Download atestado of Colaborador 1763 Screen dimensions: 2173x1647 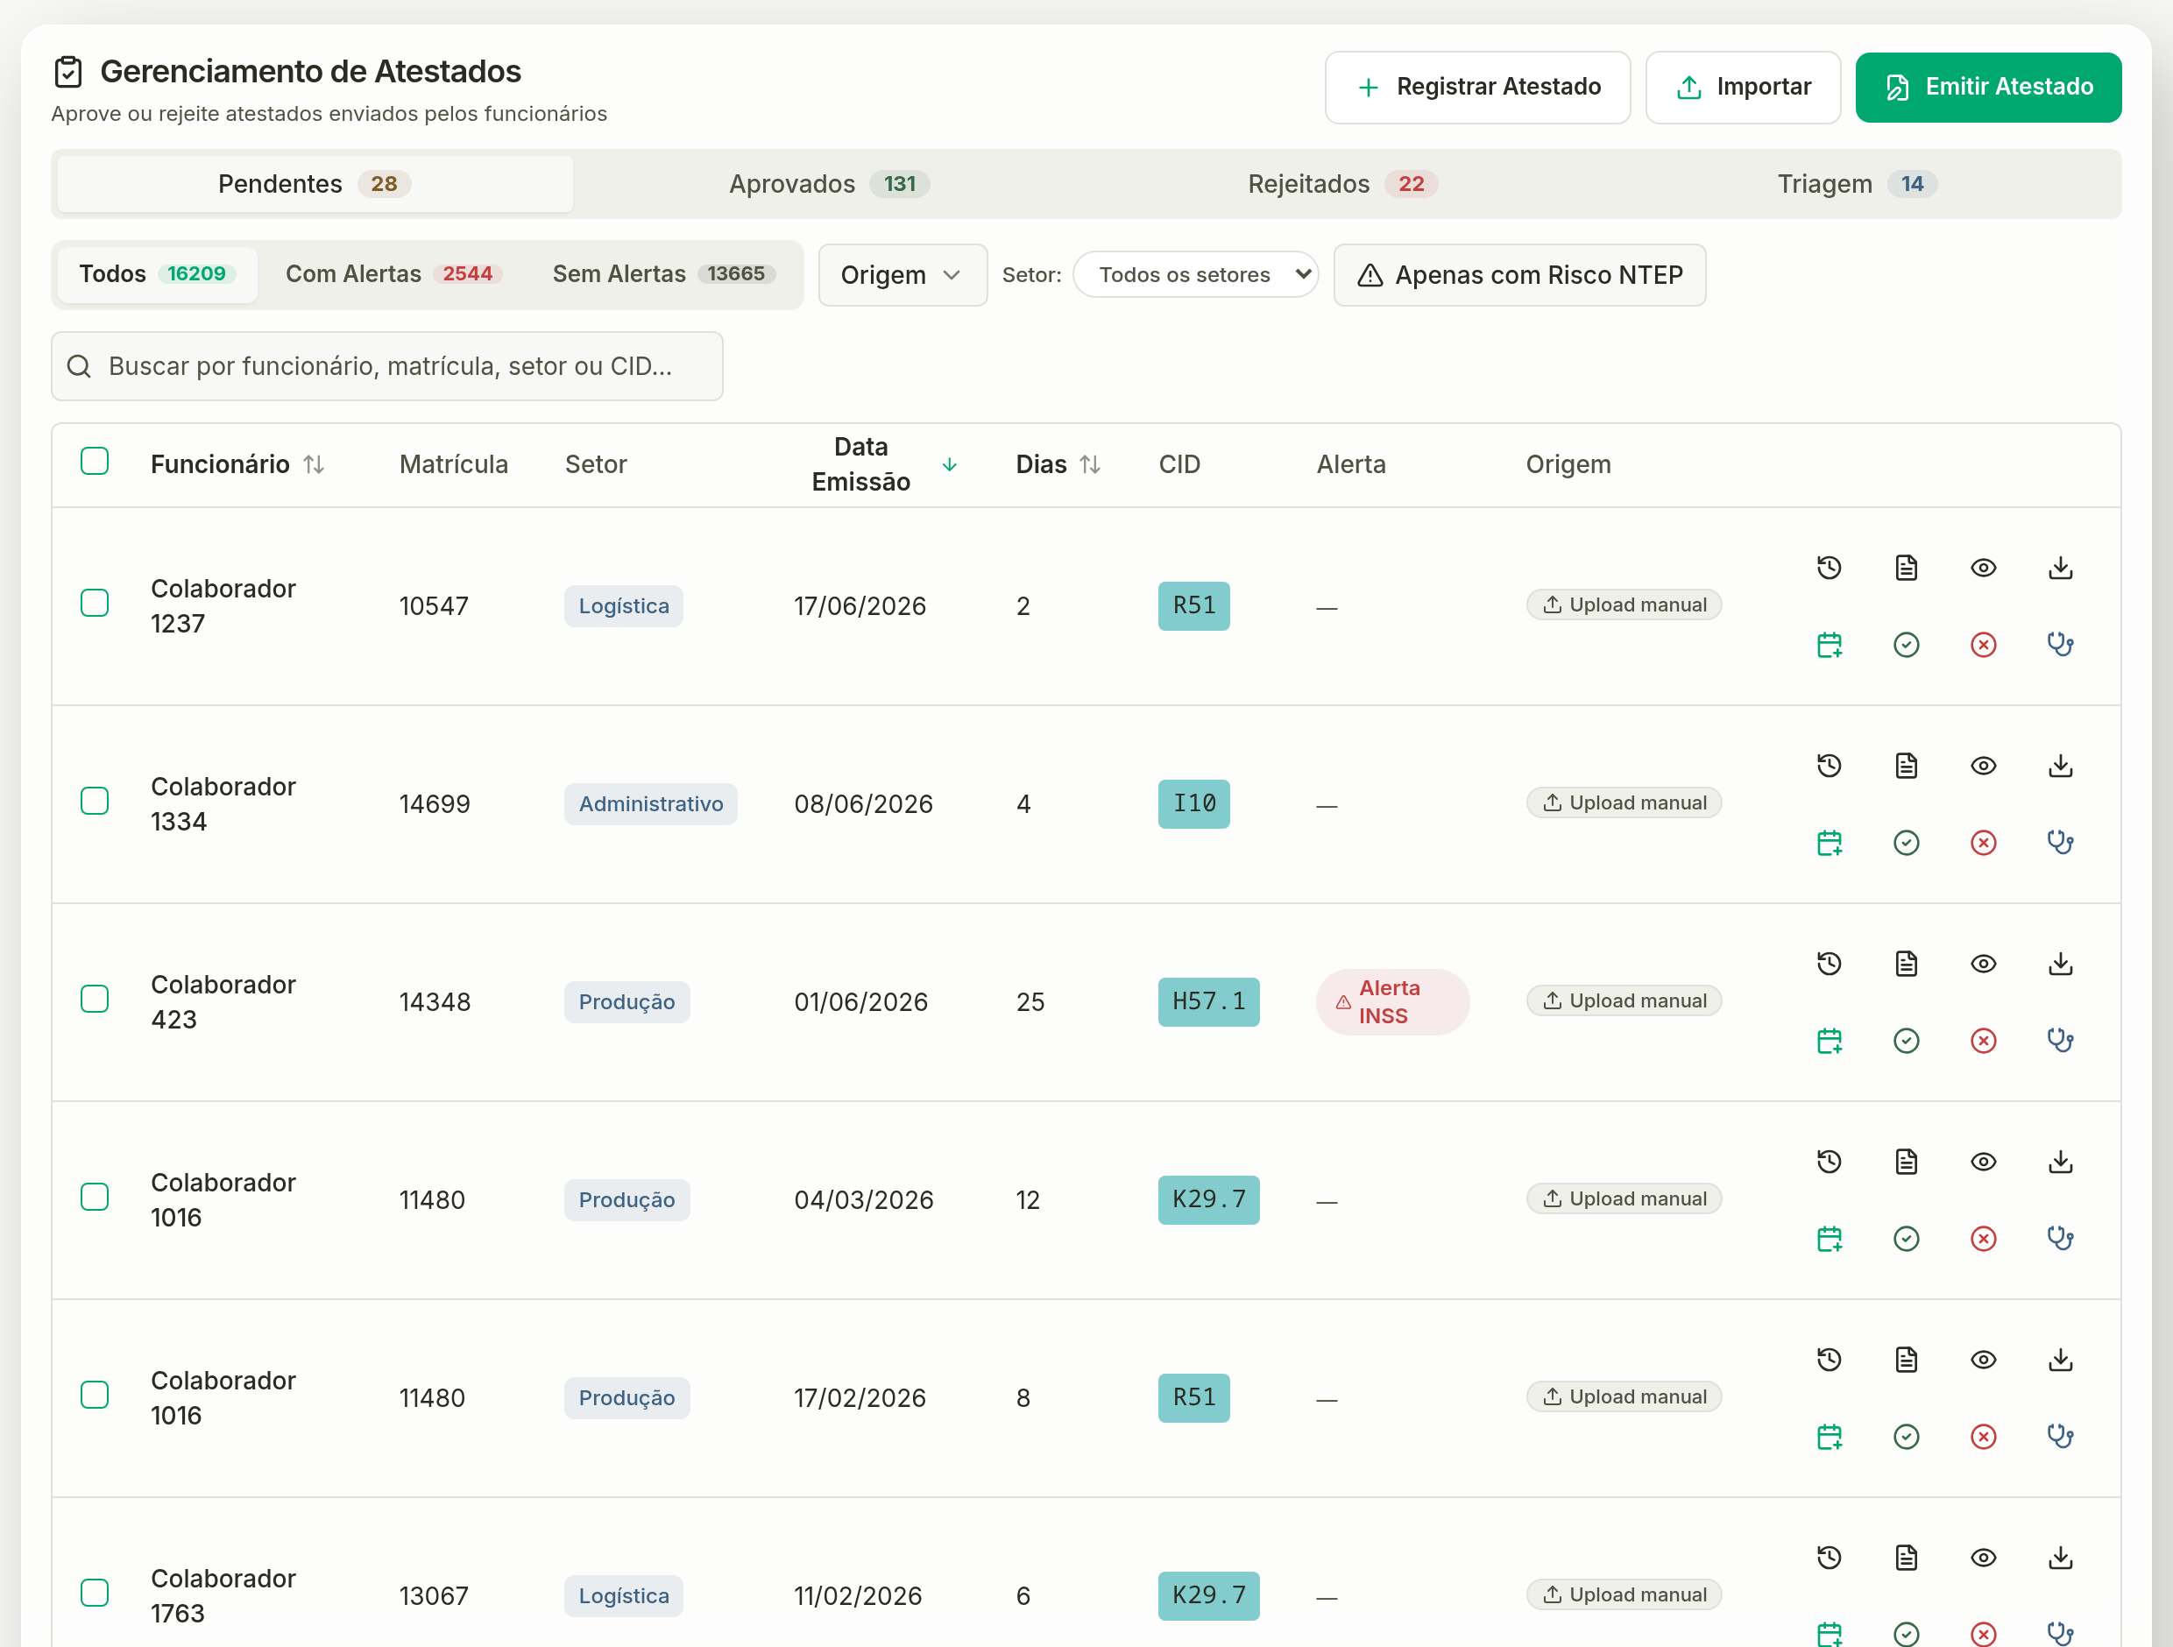[x=2060, y=1559]
